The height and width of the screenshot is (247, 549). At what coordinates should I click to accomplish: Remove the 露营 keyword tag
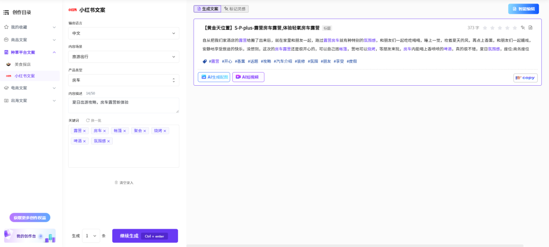coord(84,131)
